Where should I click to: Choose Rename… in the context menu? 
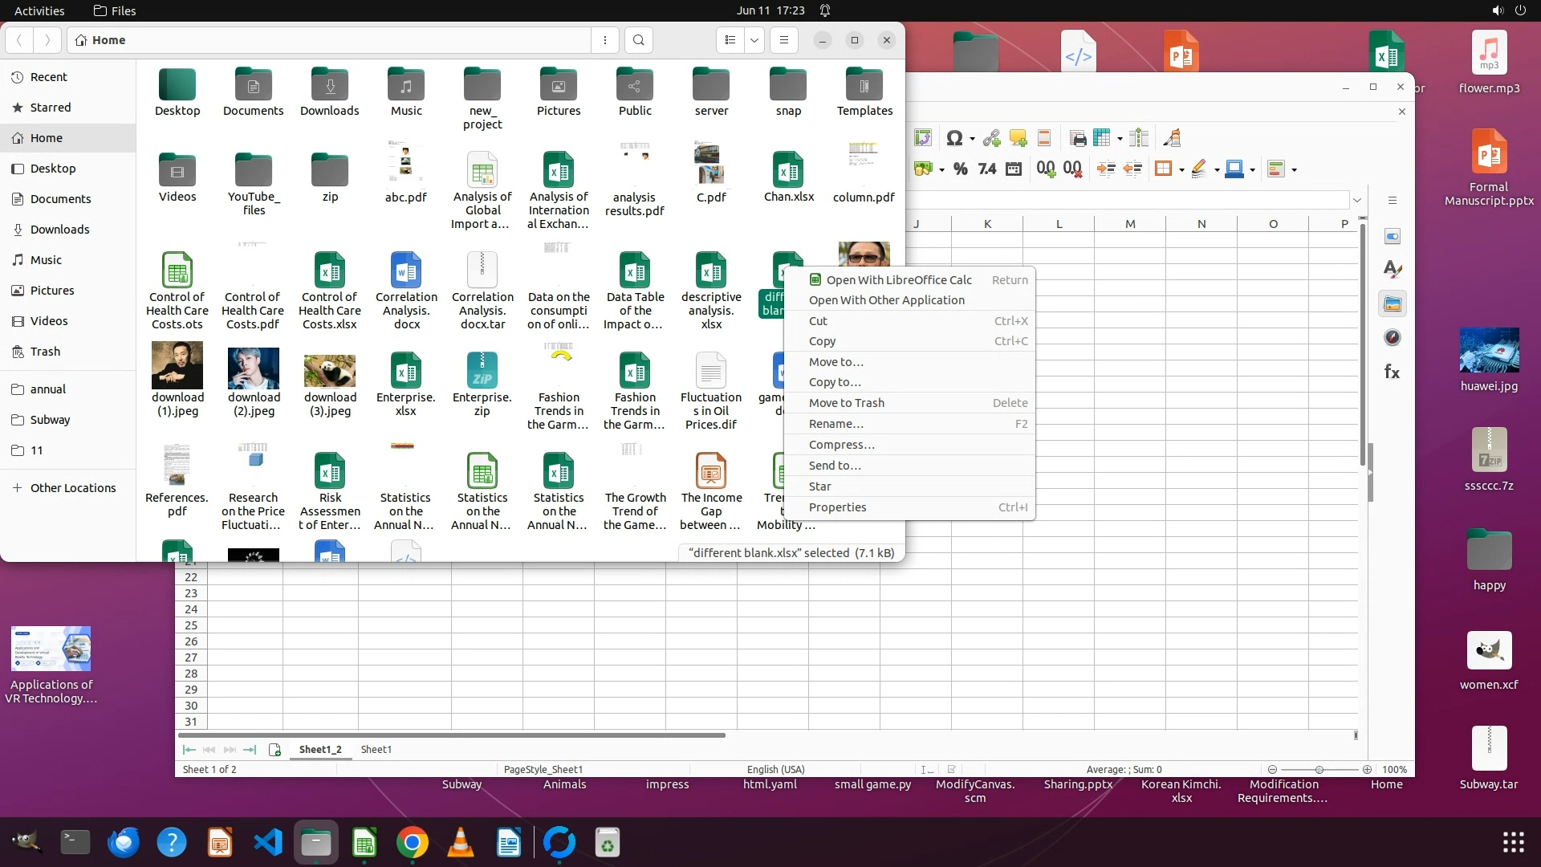(836, 424)
